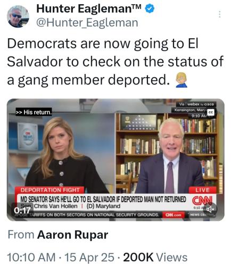
Task: Open the 15 Apr 25 date link
Action: [89, 257]
